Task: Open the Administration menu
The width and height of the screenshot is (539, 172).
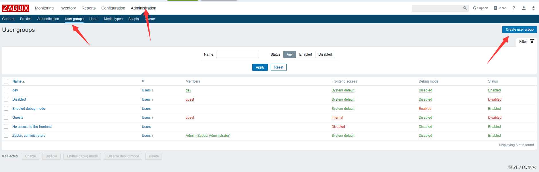Action: pos(144,8)
